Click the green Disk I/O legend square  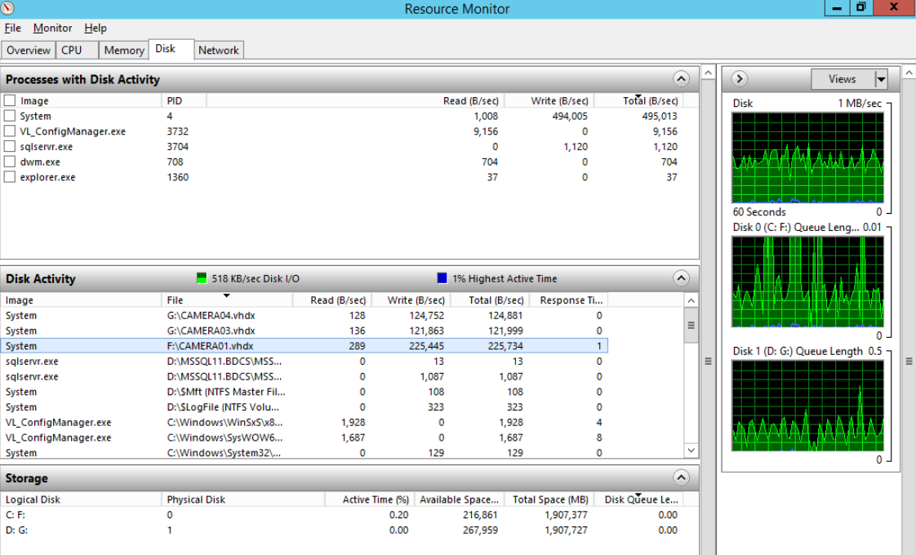[202, 278]
